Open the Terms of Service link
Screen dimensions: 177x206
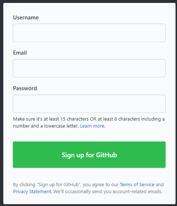[x=137, y=185]
